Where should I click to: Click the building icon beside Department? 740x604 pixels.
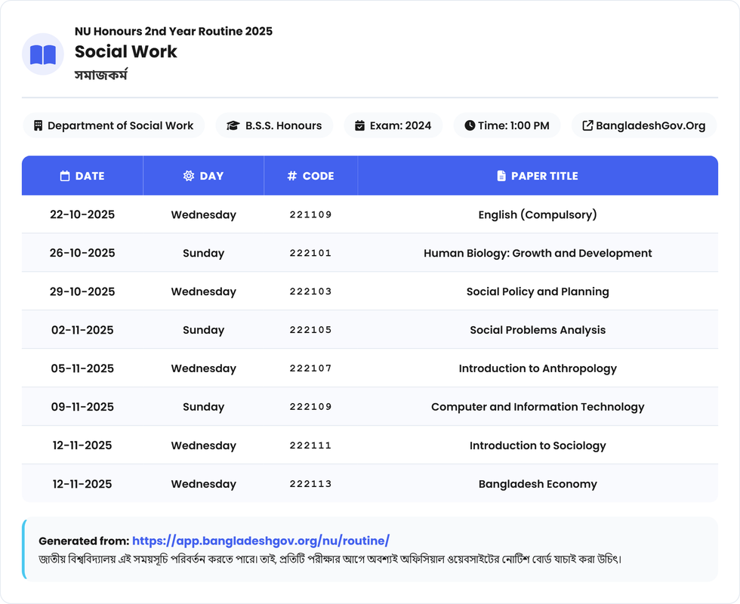(38, 125)
